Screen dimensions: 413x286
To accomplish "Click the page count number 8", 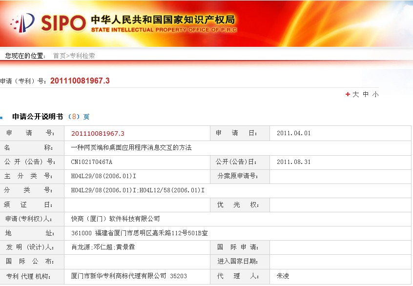I will pos(75,117).
